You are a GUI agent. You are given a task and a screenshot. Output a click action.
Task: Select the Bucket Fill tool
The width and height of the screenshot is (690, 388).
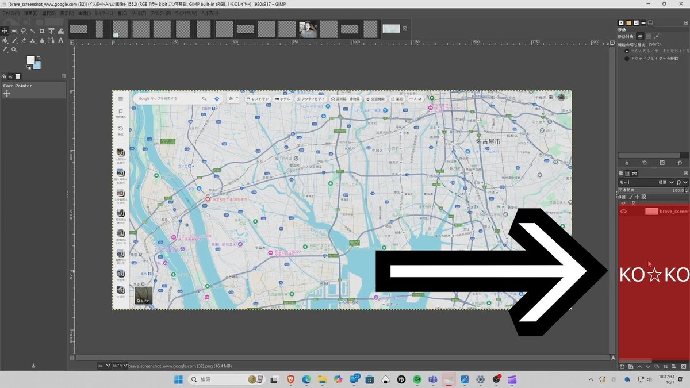click(x=5, y=41)
